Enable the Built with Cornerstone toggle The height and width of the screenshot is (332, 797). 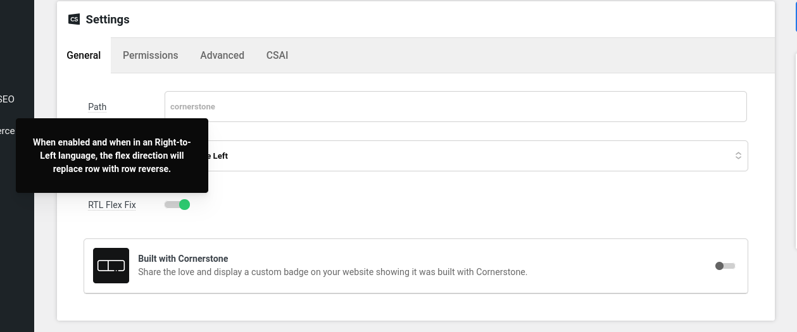pyautogui.click(x=725, y=266)
